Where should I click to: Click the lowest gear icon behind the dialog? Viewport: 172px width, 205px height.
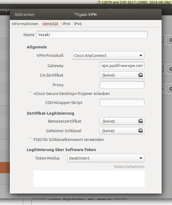[x=170, y=89]
